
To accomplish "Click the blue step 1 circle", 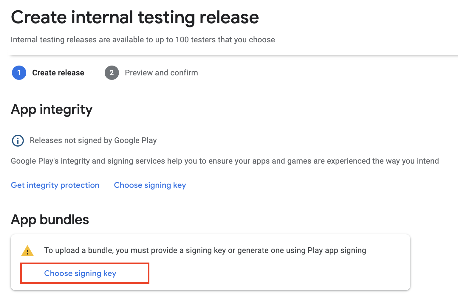I will tap(19, 73).
